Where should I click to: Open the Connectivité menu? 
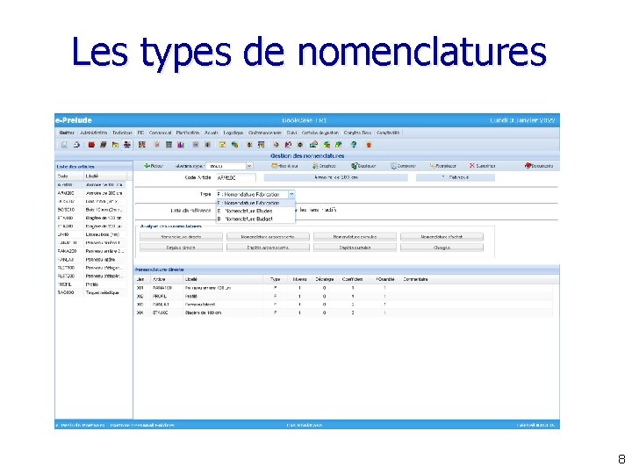click(388, 133)
